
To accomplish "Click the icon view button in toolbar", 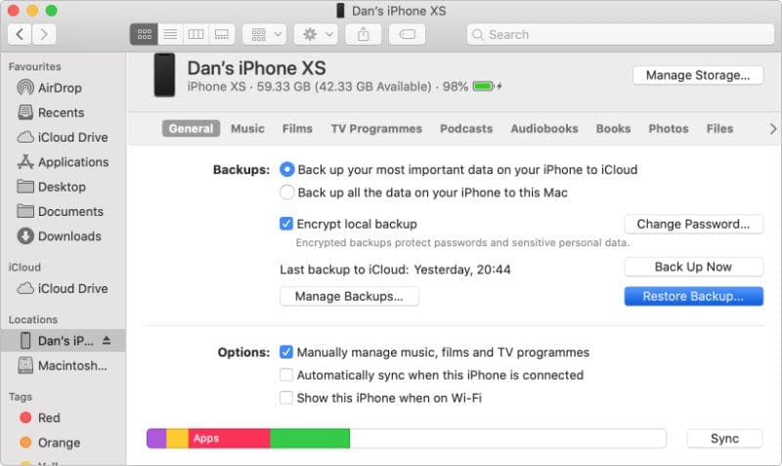I will [144, 34].
